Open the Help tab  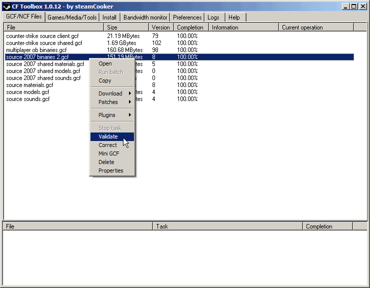click(x=234, y=17)
